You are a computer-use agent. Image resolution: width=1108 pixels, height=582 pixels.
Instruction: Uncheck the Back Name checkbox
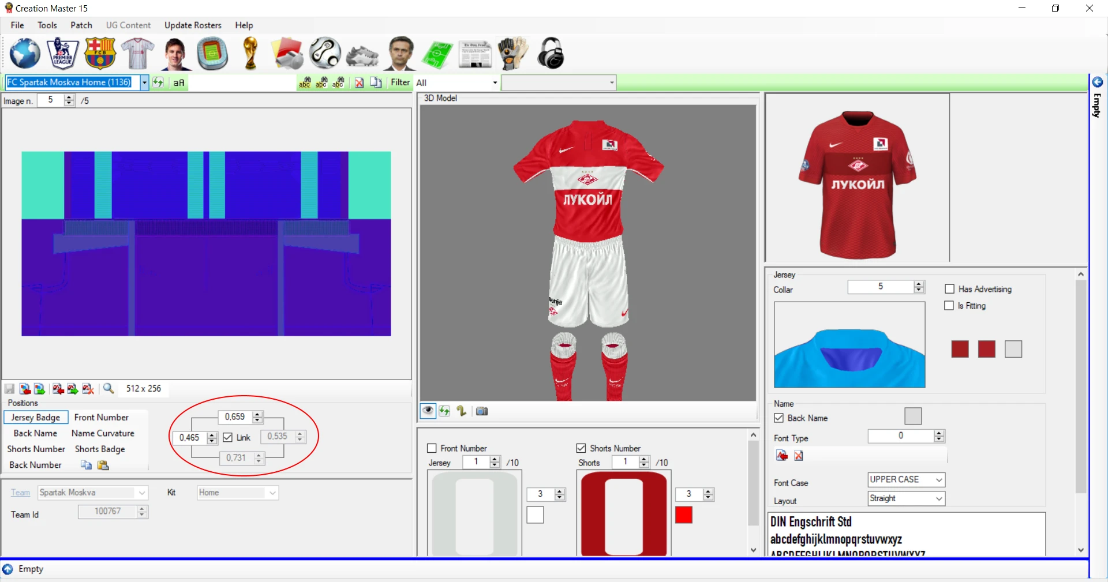pos(779,418)
